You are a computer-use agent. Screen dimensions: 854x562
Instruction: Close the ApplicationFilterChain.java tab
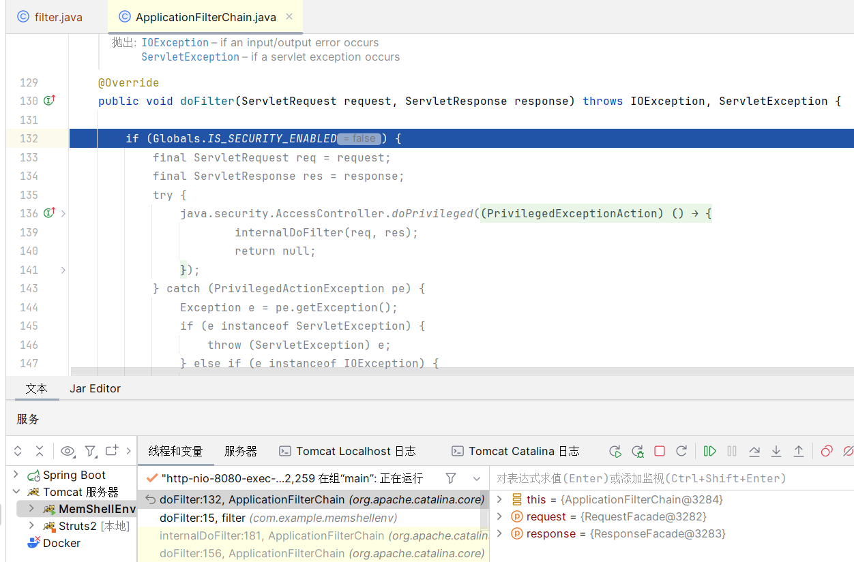coord(290,17)
